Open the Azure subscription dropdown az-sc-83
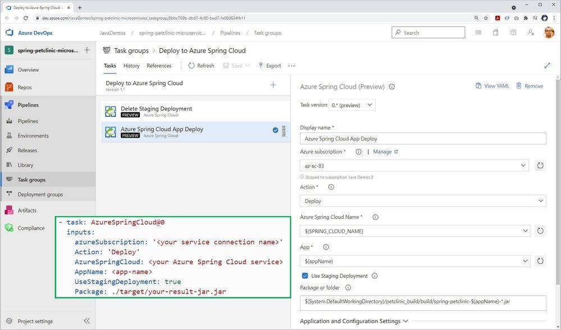This screenshot has width=561, height=330. point(414,166)
